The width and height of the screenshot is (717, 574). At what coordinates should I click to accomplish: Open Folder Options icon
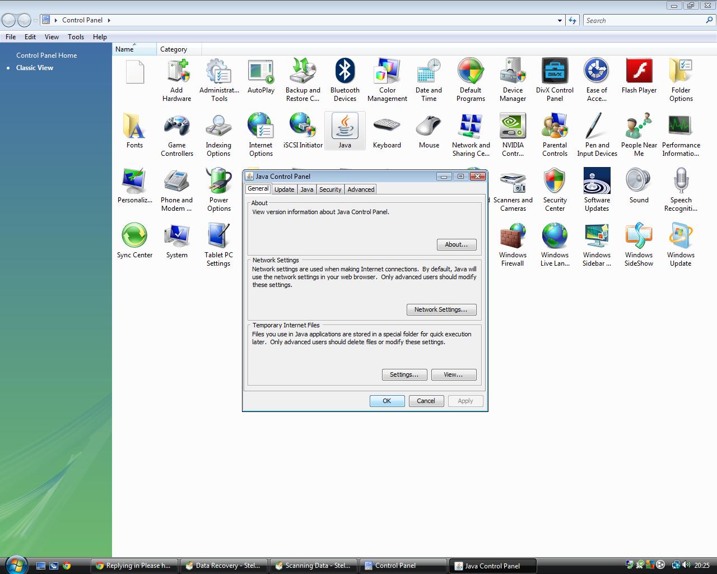point(681,80)
